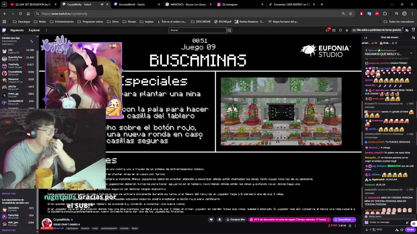
Task: Open the Twitch Whispers envelope icon
Action: pyautogui.click(x=334, y=30)
